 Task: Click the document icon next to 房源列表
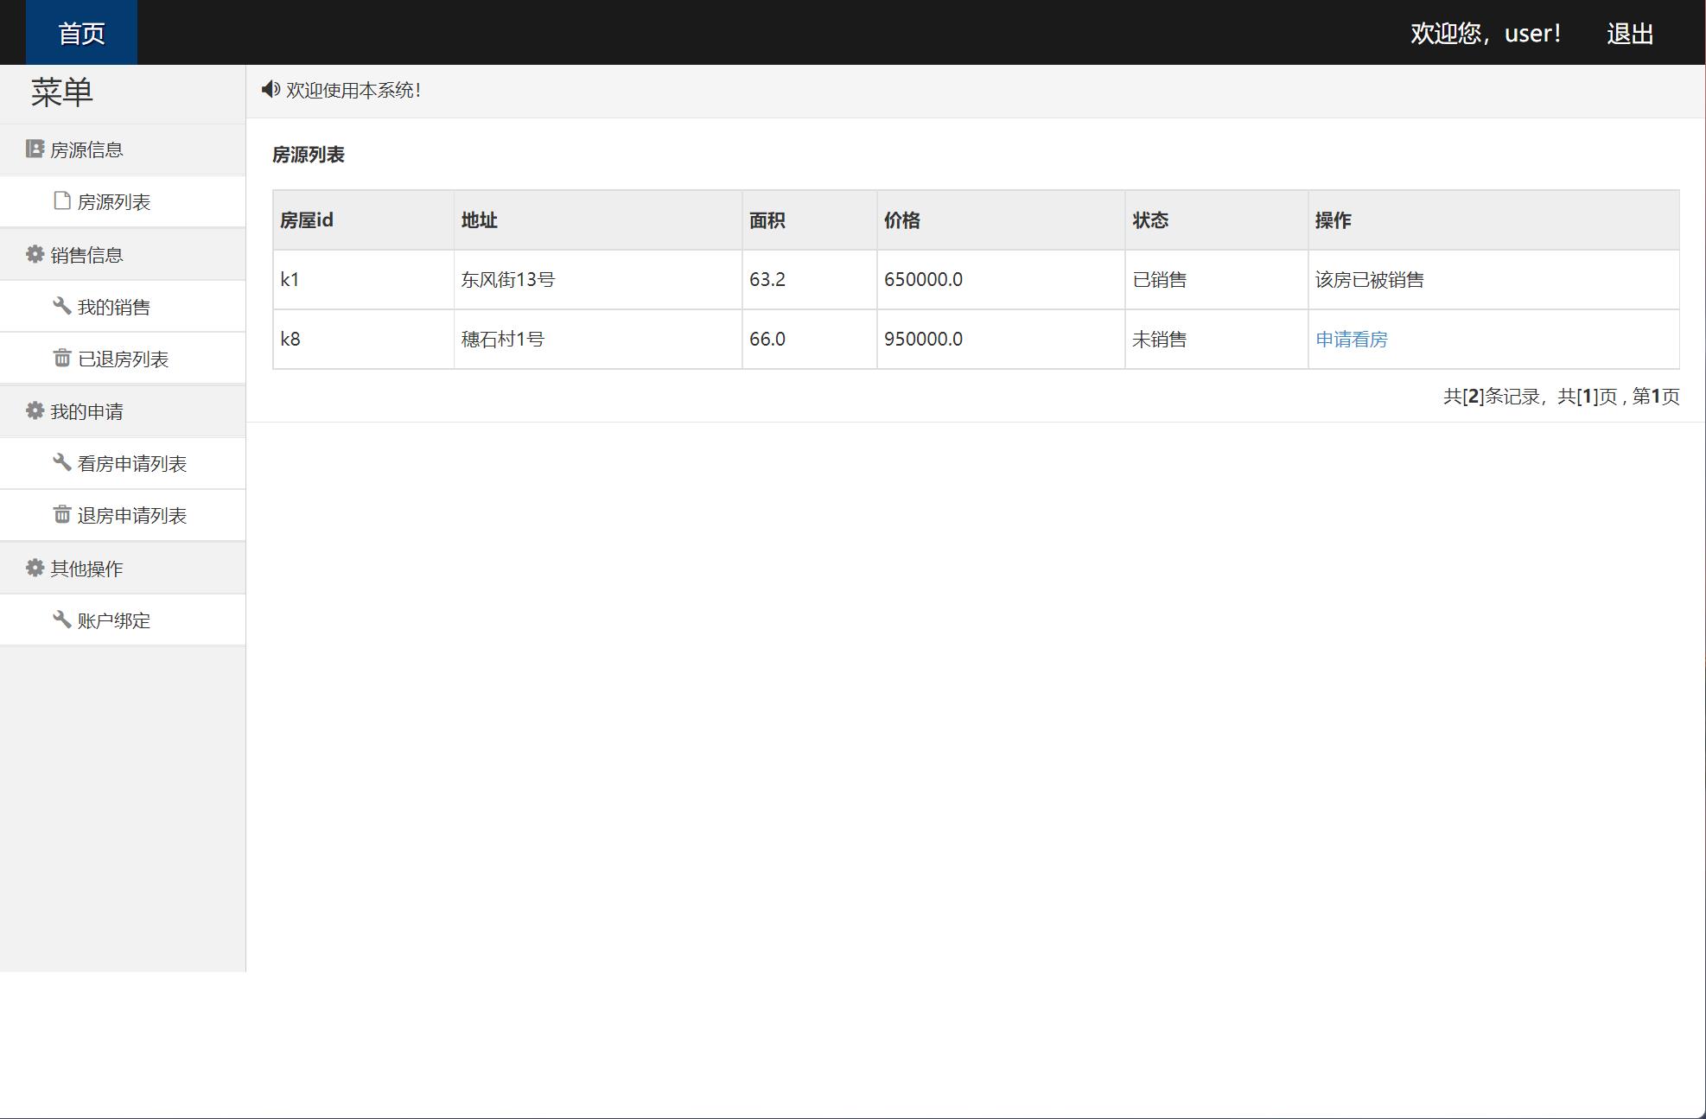pos(62,201)
